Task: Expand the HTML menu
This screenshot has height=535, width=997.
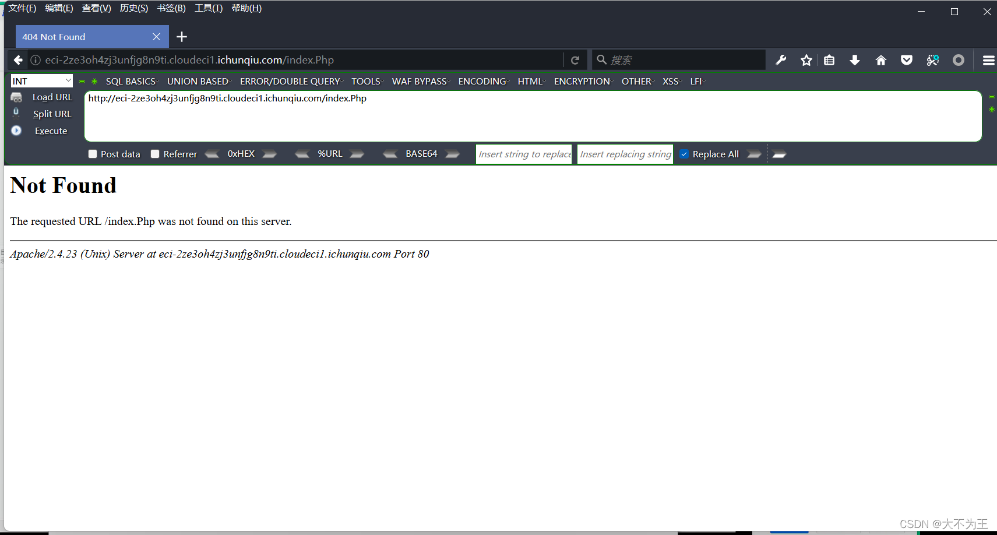Action: pyautogui.click(x=531, y=82)
